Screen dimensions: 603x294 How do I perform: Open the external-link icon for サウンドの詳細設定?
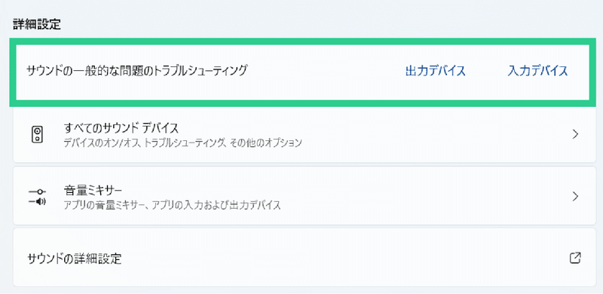575,258
